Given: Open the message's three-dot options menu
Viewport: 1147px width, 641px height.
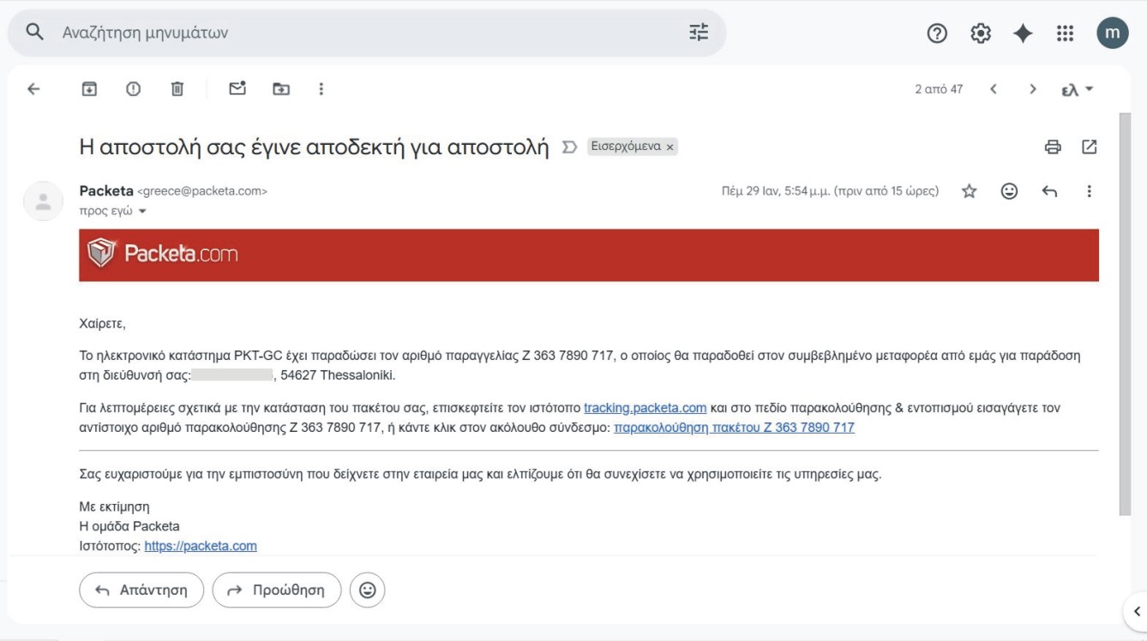Looking at the screenshot, I should point(1090,191).
